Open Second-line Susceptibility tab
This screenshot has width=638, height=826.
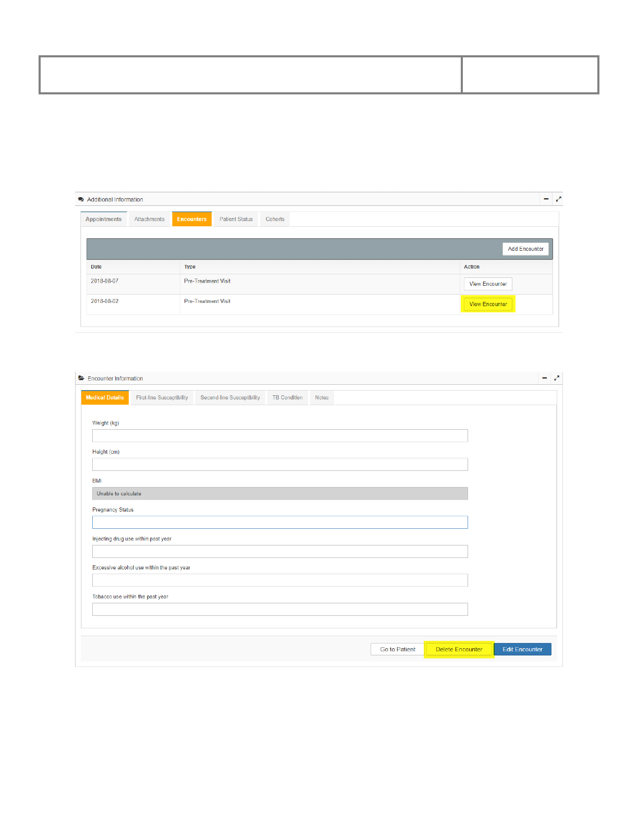230,398
